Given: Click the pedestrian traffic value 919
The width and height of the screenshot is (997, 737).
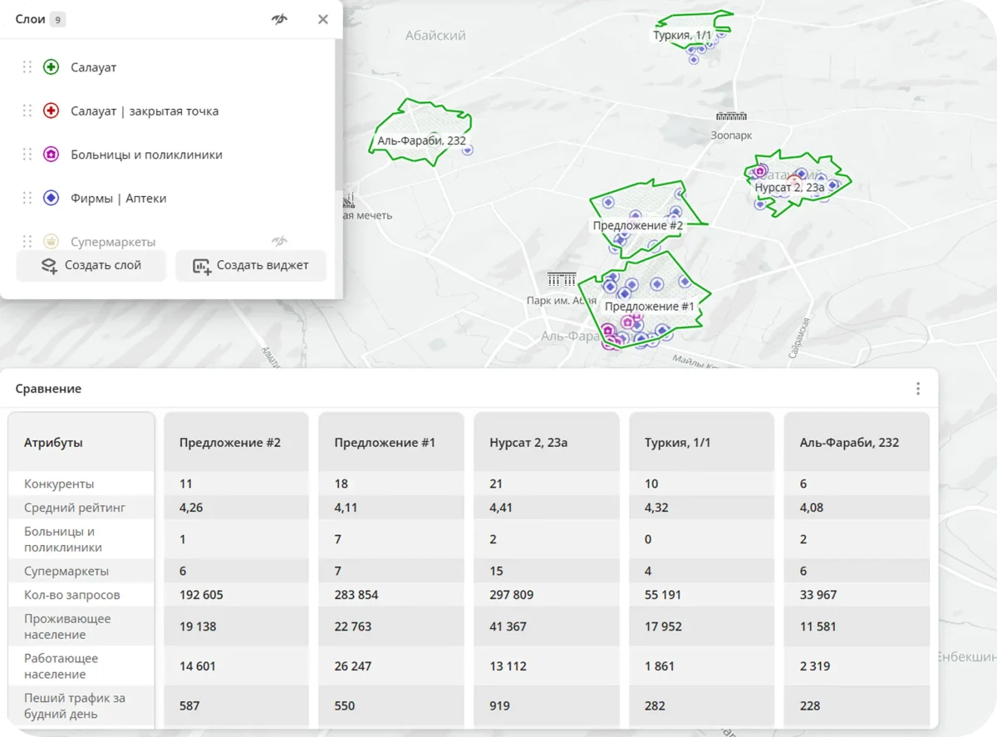Looking at the screenshot, I should click(500, 706).
